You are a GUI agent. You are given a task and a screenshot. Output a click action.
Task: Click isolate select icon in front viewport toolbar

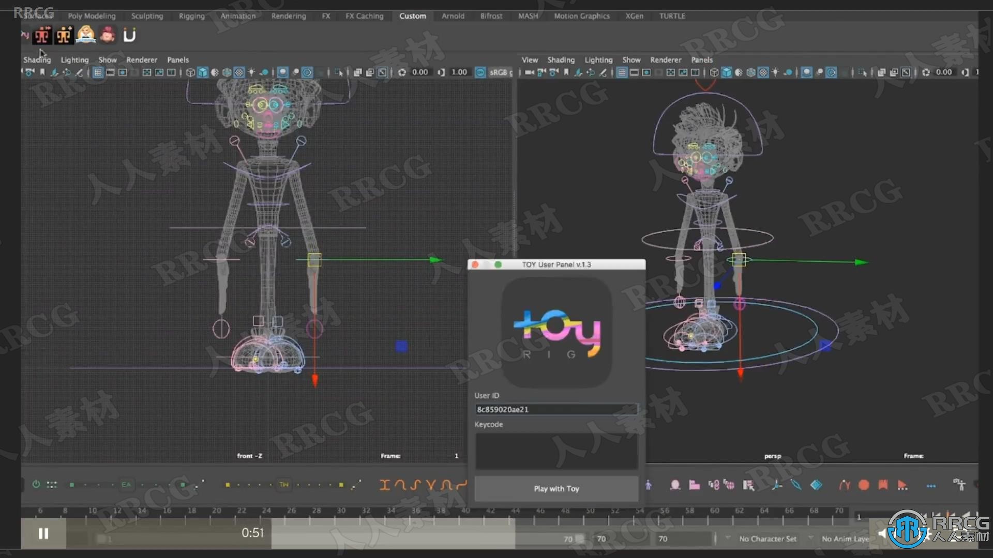pos(339,72)
